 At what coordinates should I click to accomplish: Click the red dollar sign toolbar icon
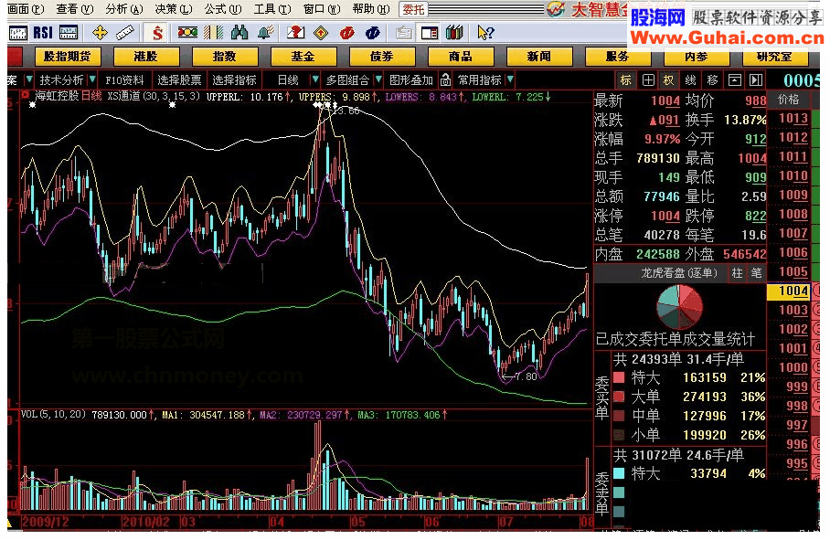point(157,33)
